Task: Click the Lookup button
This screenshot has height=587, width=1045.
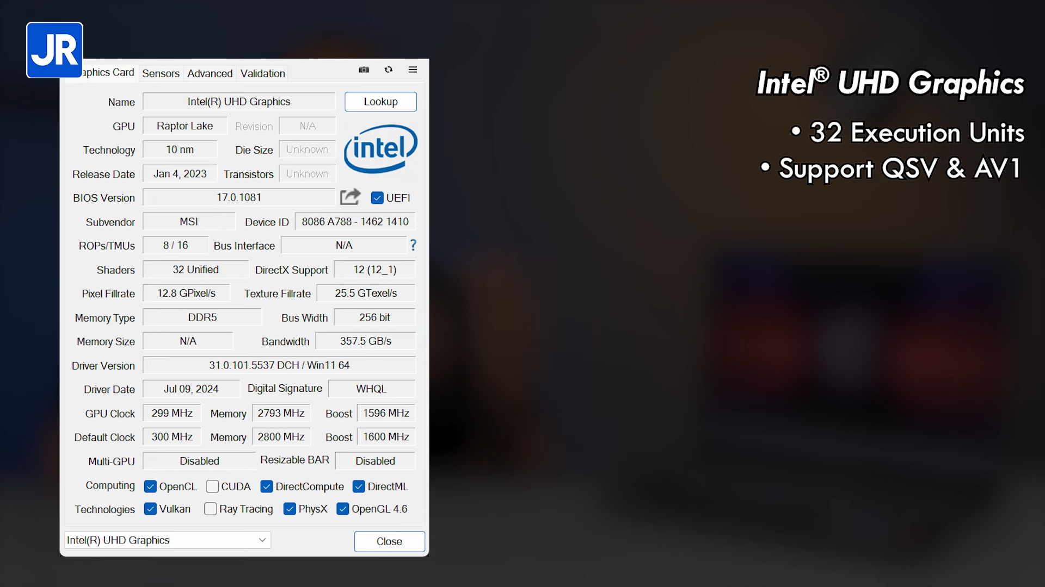Action: tap(380, 102)
